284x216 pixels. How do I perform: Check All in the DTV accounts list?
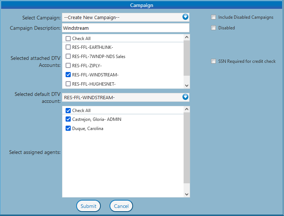pyautogui.click(x=68, y=39)
